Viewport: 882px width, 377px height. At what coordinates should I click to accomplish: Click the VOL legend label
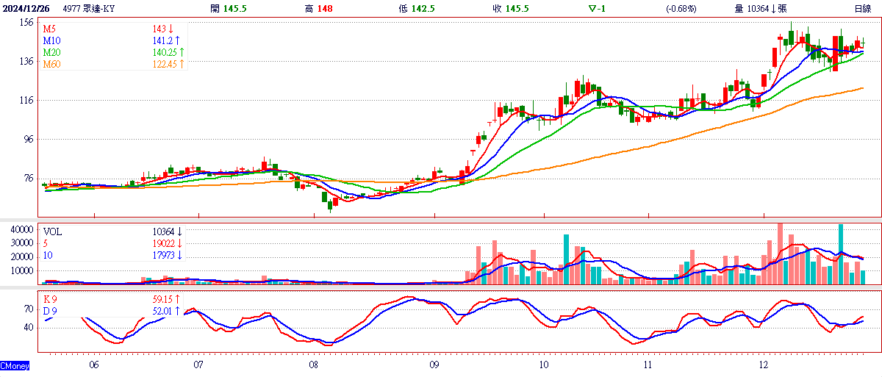[x=53, y=231]
